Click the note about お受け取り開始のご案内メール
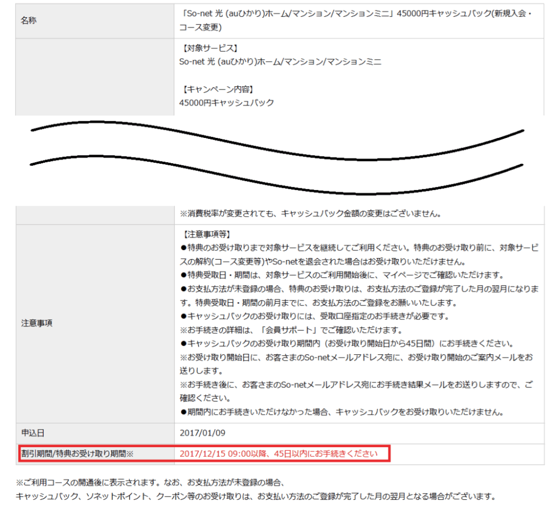This screenshot has height=509, width=551. click(x=356, y=357)
